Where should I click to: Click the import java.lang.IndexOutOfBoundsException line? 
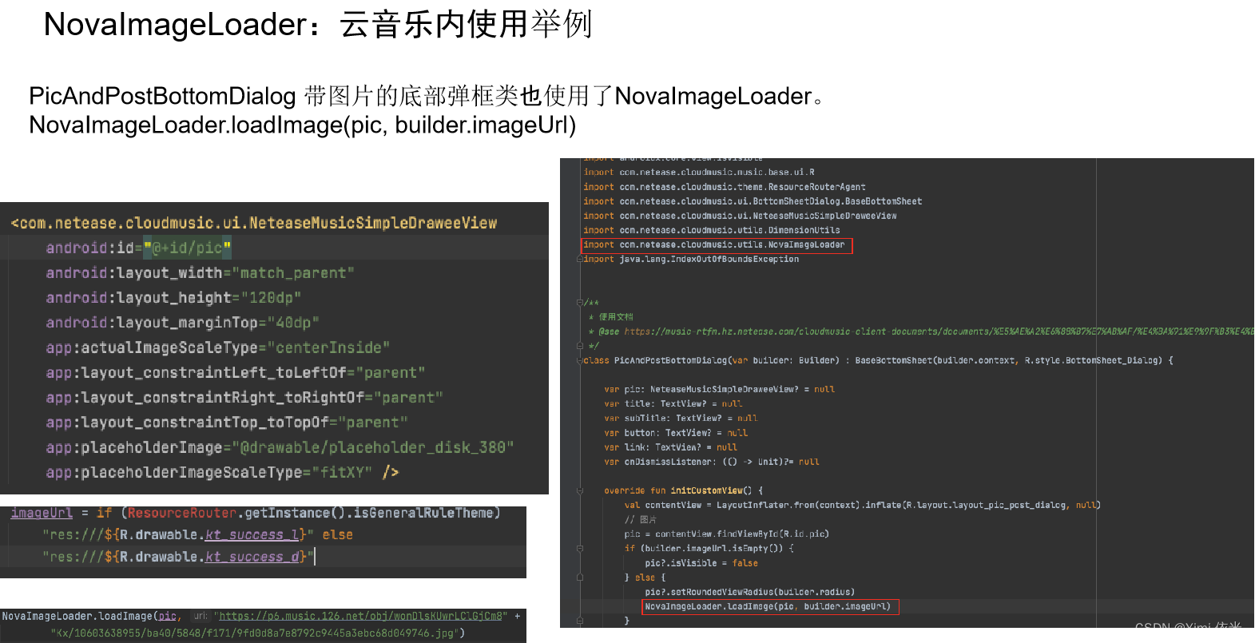pos(691,260)
